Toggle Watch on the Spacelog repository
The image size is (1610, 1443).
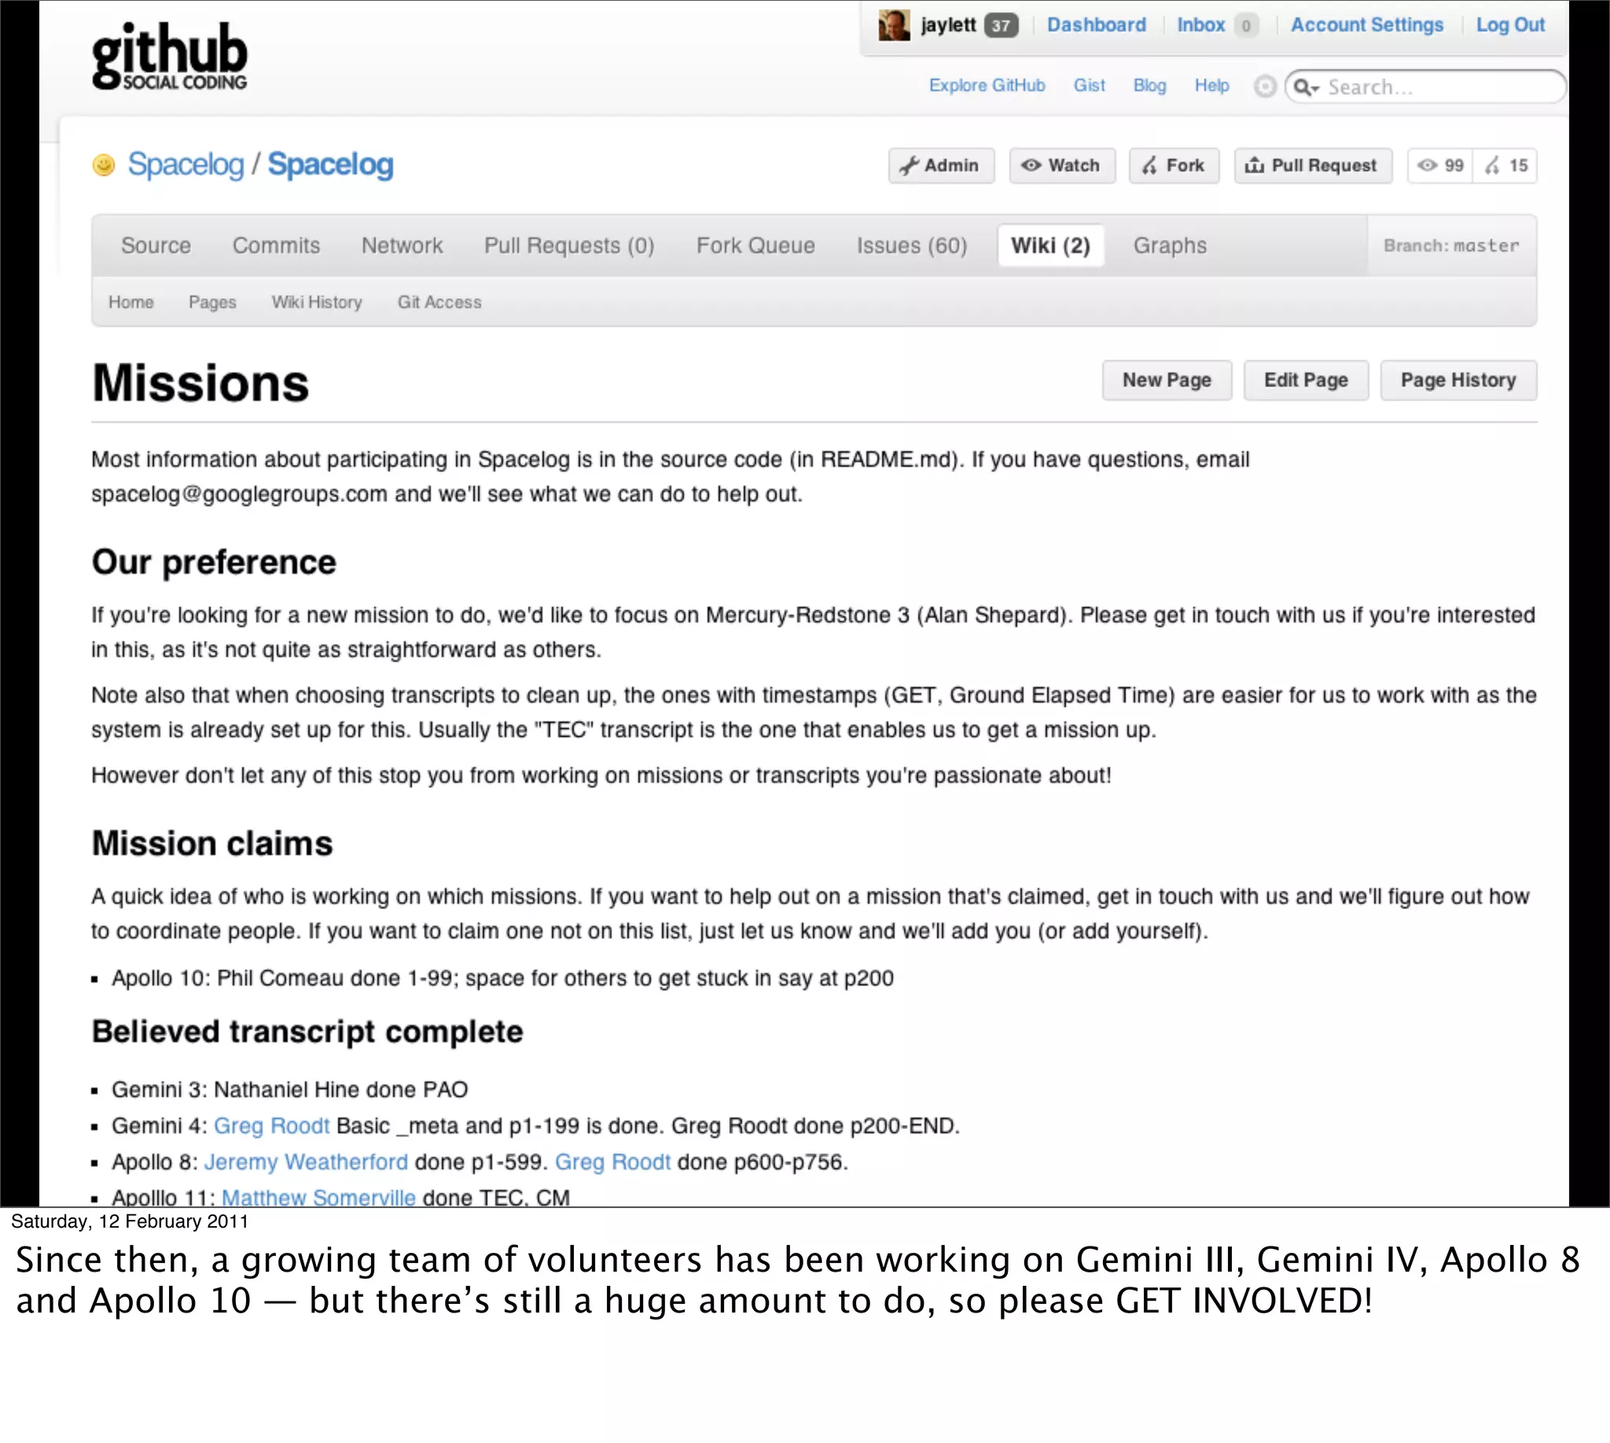pos(1062,166)
